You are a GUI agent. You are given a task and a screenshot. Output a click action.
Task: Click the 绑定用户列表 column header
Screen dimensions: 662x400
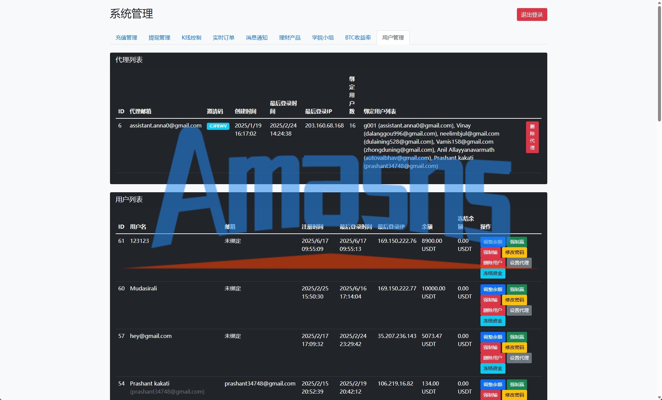[x=380, y=111]
